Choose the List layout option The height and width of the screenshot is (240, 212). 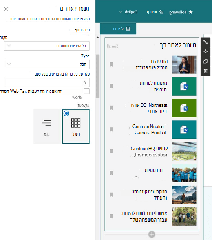pyautogui.click(x=48, y=127)
